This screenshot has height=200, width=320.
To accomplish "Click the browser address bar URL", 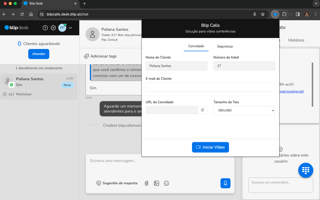I will point(67,14).
